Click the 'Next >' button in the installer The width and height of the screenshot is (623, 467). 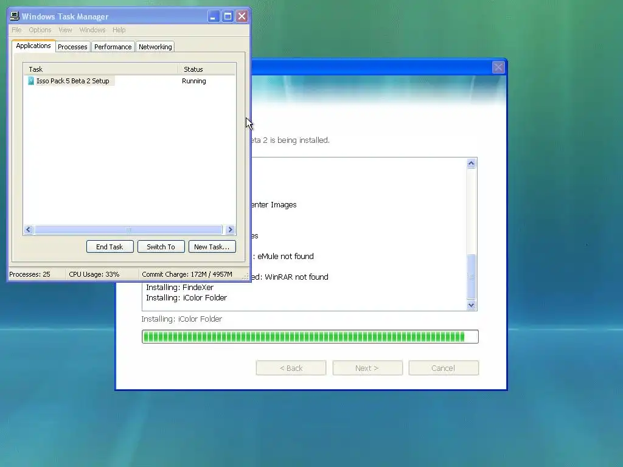tap(367, 368)
